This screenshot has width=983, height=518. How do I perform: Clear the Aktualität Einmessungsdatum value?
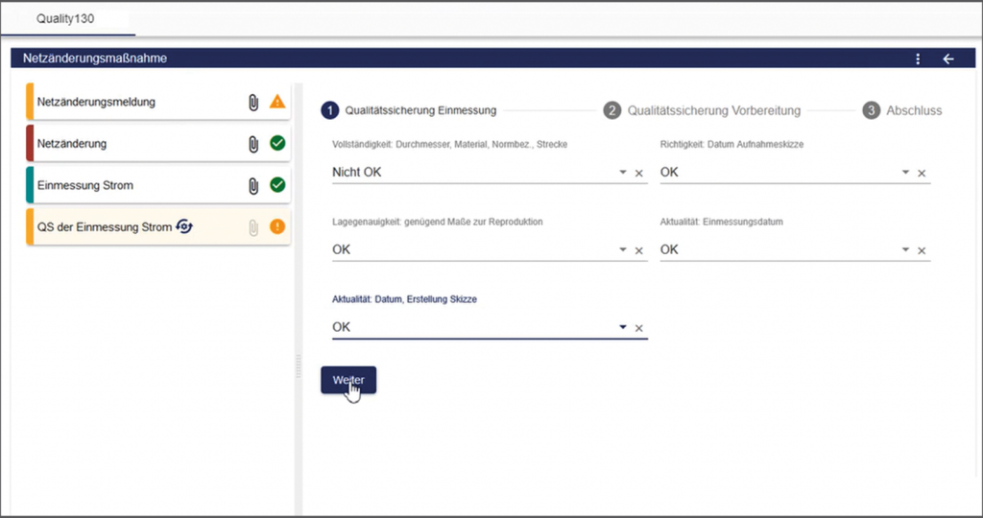coord(922,250)
